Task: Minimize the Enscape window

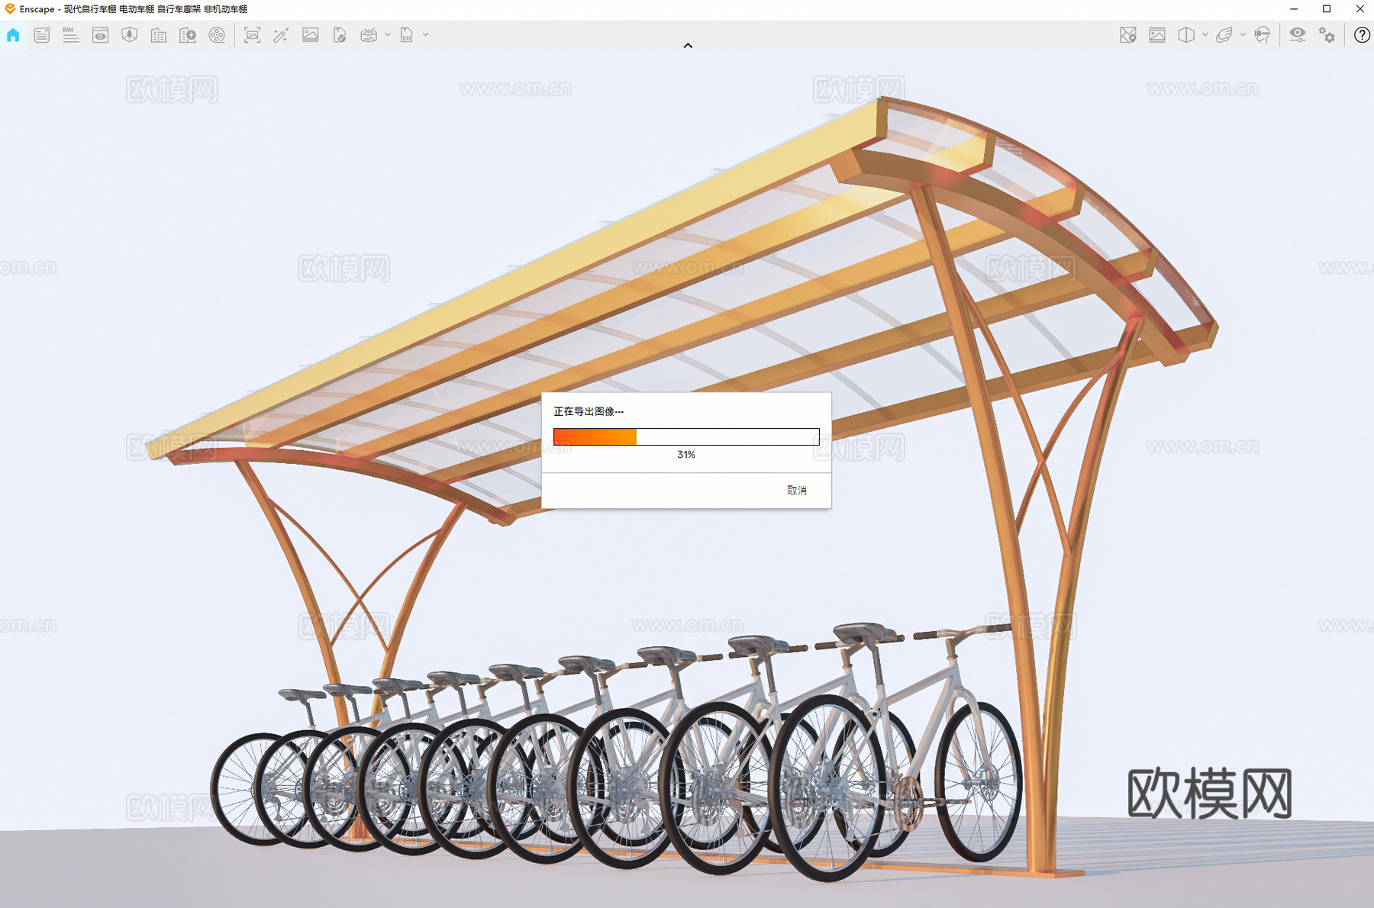Action: tap(1294, 9)
